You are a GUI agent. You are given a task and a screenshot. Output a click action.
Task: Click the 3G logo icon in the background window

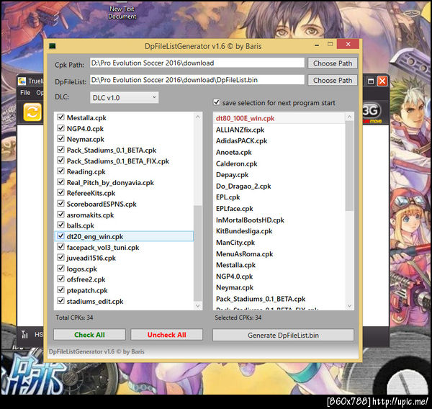click(372, 112)
